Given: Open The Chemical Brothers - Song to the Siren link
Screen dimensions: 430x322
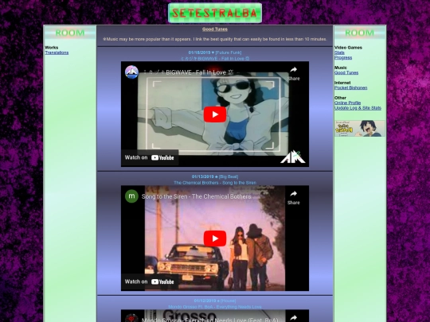Looking at the screenshot, I should [x=215, y=183].
